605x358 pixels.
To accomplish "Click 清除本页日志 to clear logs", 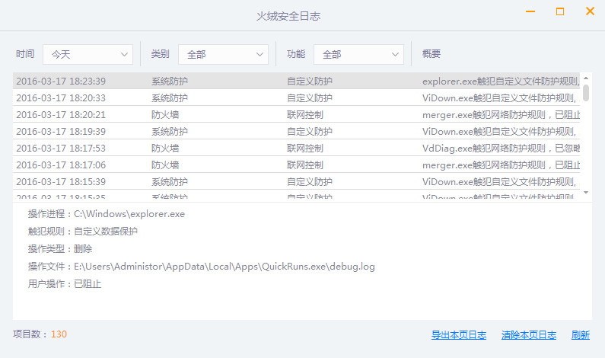I will pyautogui.click(x=529, y=334).
